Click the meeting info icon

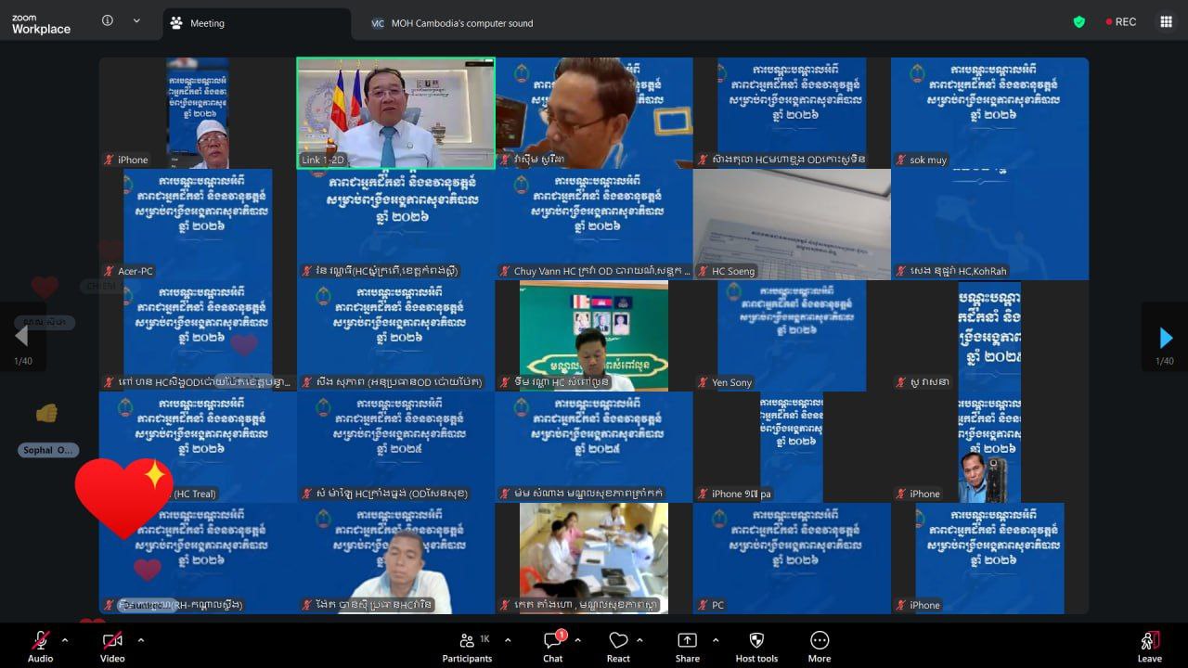tap(108, 21)
